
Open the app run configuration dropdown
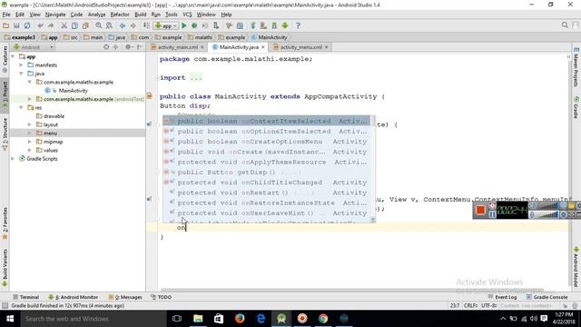[166, 25]
